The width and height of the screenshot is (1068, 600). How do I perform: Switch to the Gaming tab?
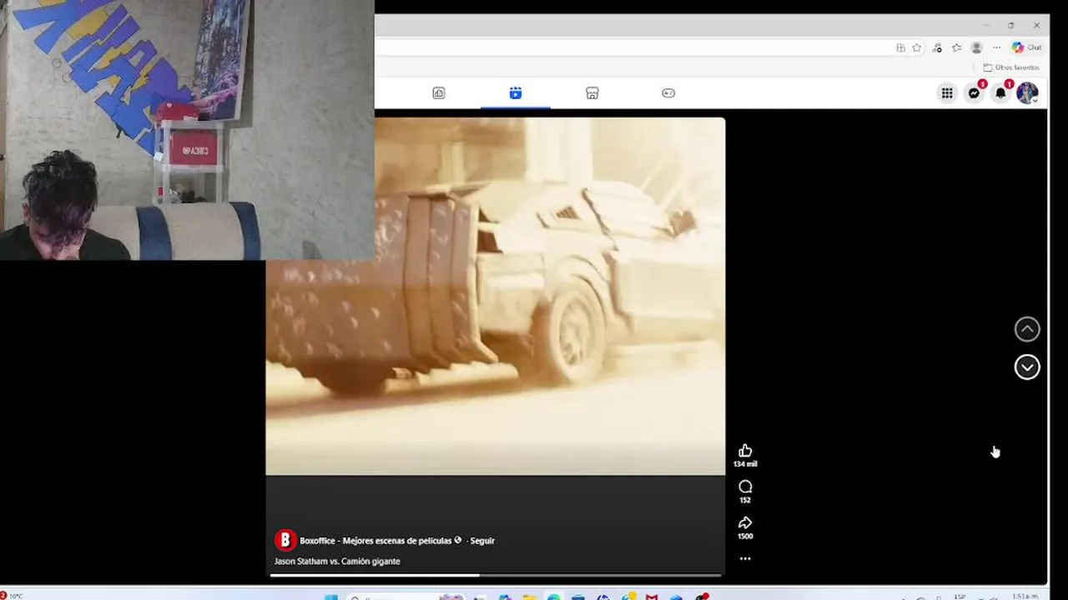click(x=668, y=93)
